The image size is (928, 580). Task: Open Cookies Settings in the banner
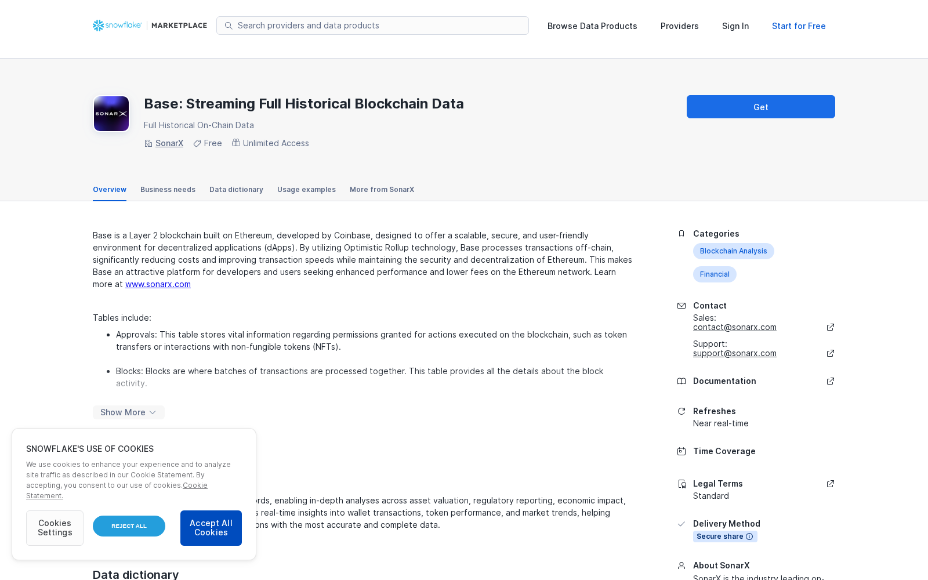click(x=55, y=528)
